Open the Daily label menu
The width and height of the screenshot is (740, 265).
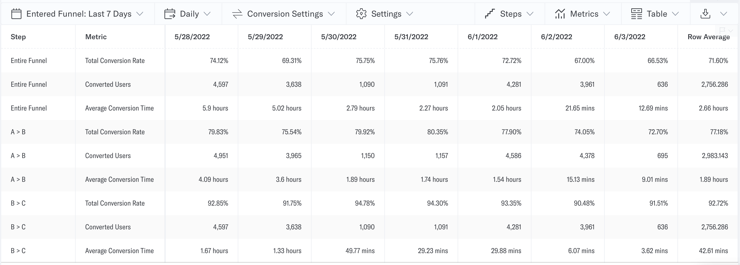(189, 14)
